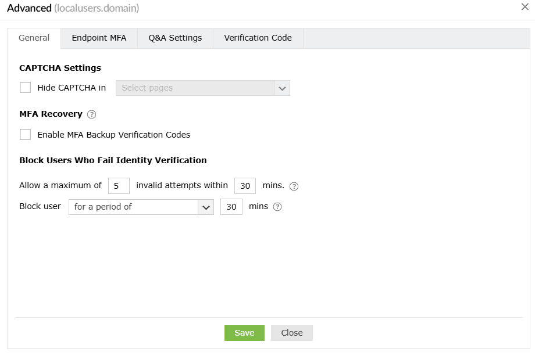Choose a block duration option from the dropdown
The width and height of the screenshot is (535, 356).
point(140,207)
